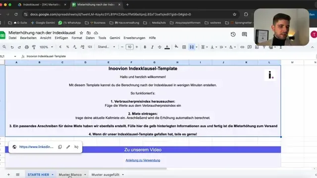The width and height of the screenshot is (317, 178).
Task: Open the Einfügen menu
Action: click(61, 38)
